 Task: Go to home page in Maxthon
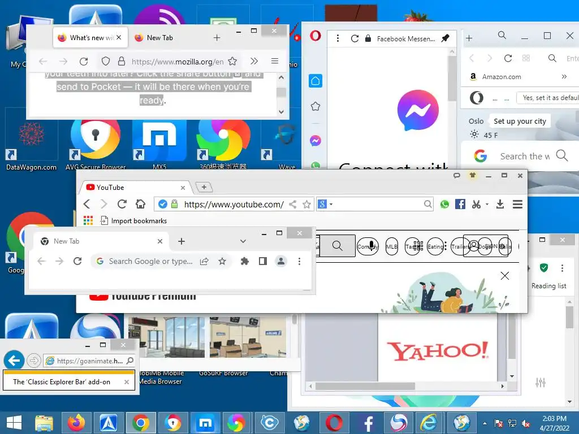click(140, 203)
